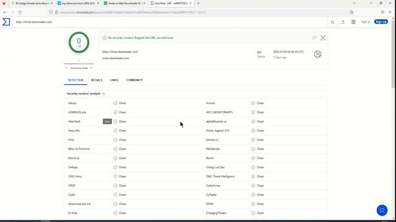Click the similar-search expand icon in banner
This screenshot has height=222, width=396.
pyautogui.click(x=323, y=38)
